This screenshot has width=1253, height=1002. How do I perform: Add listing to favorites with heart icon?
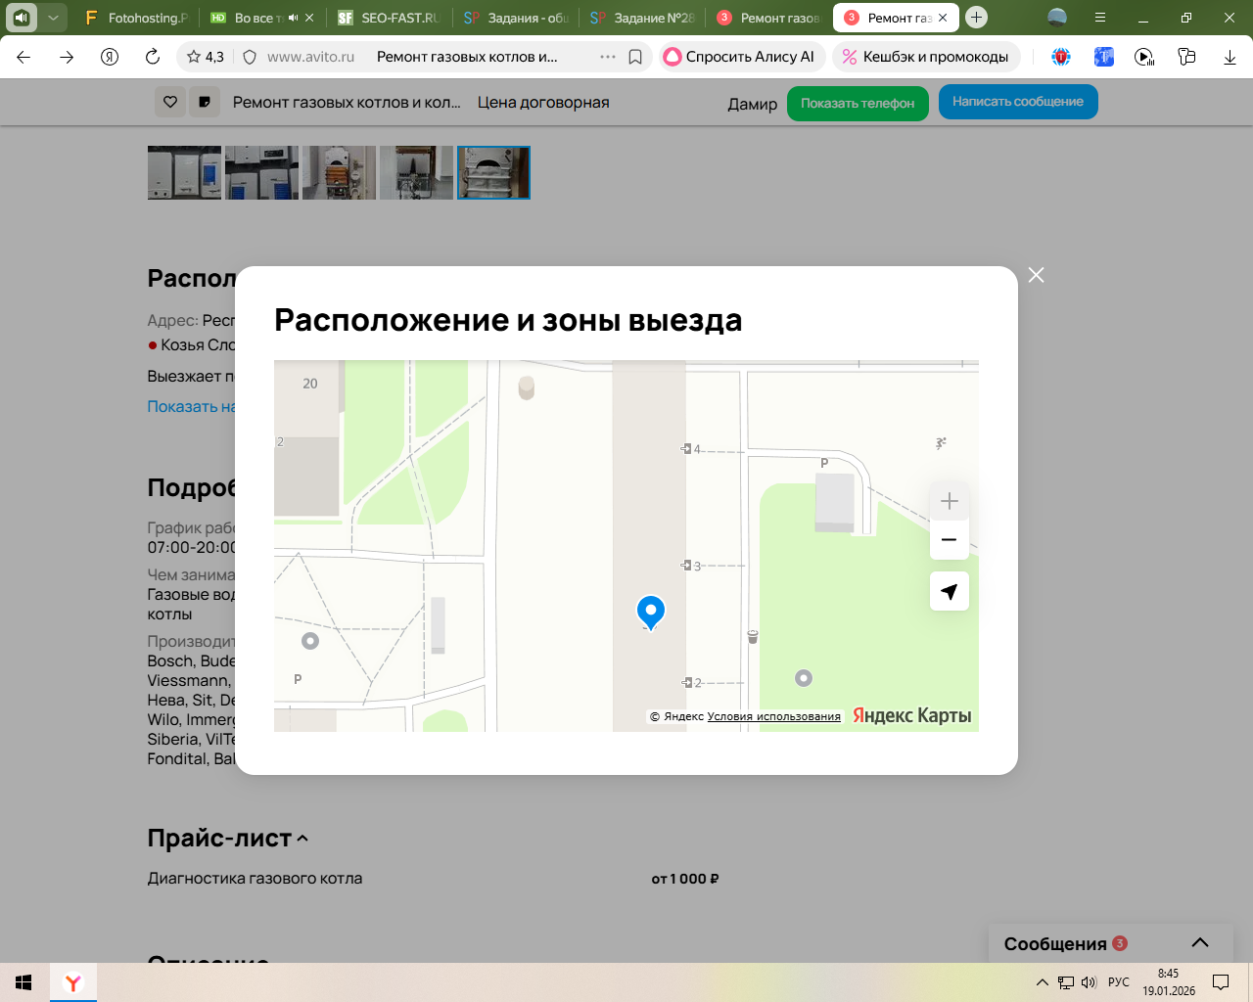point(170,102)
